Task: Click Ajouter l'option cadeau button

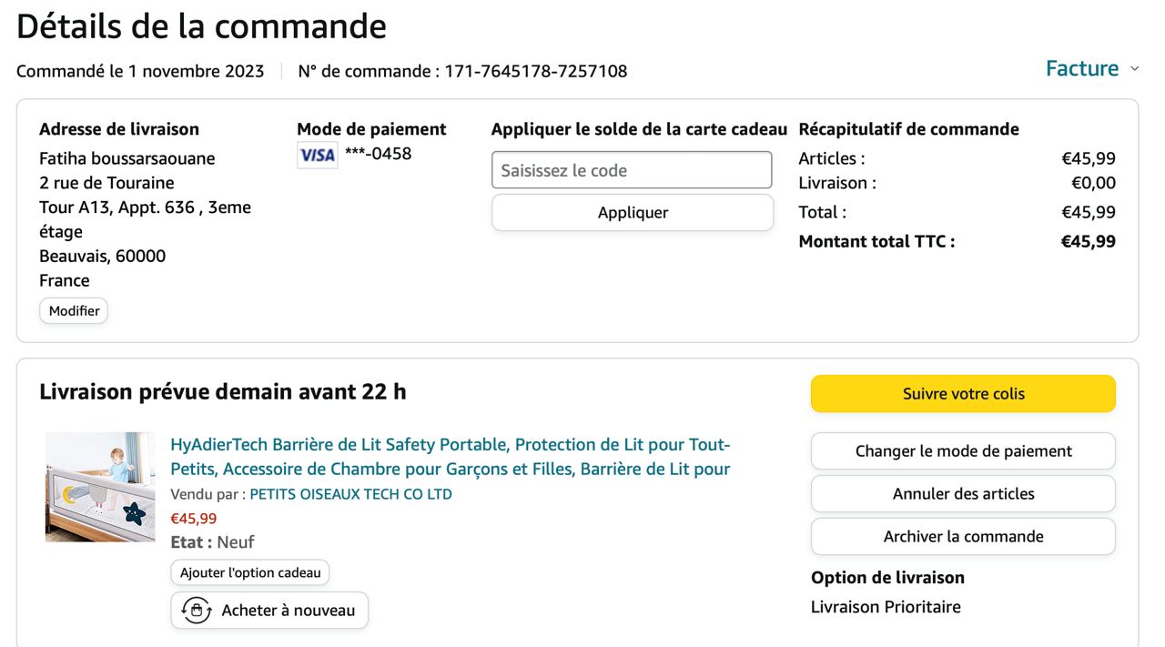Action: coord(250,573)
